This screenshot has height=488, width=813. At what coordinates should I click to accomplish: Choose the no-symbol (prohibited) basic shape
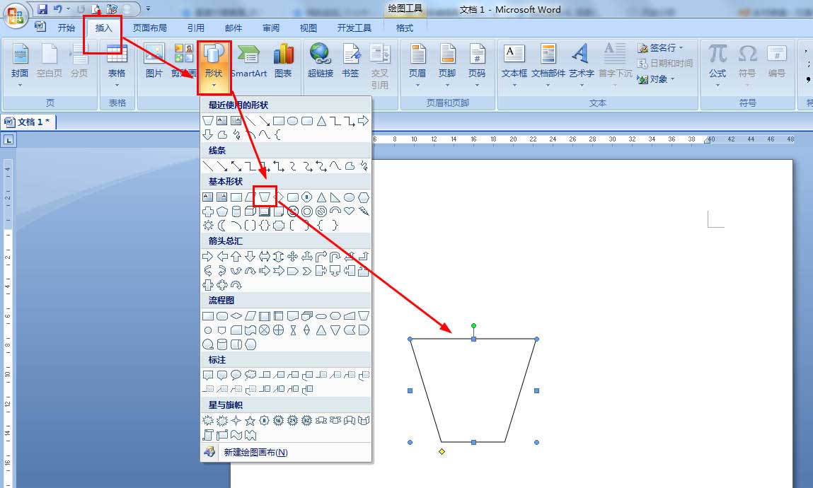(321, 211)
